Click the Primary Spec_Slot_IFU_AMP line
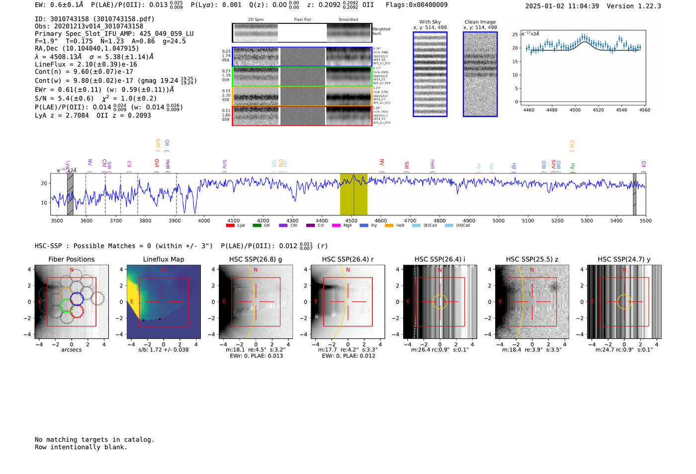This screenshot has height=474, width=696. click(x=114, y=34)
